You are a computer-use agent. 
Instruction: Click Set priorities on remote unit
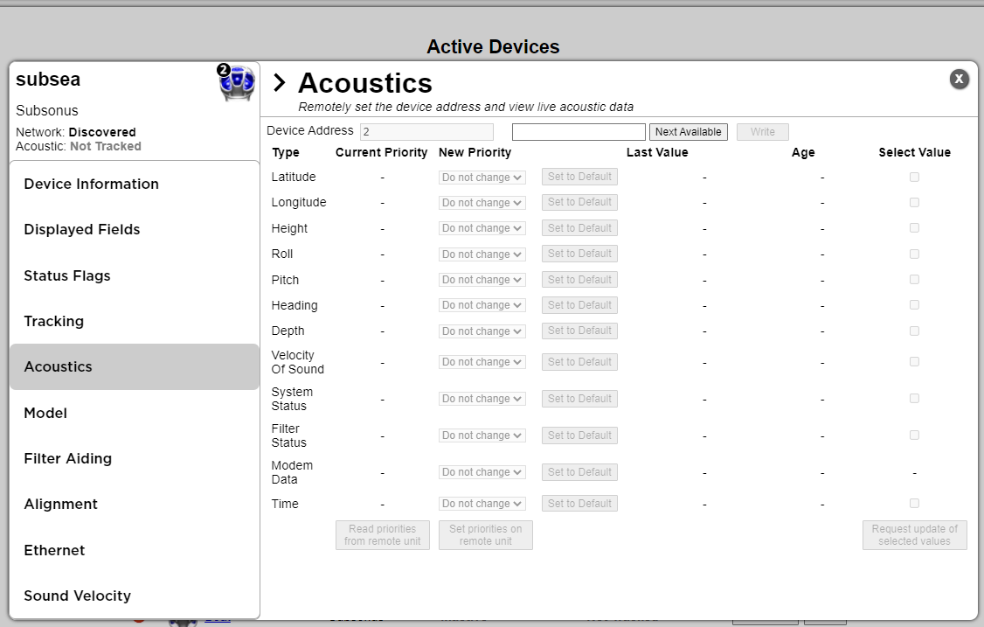(486, 535)
